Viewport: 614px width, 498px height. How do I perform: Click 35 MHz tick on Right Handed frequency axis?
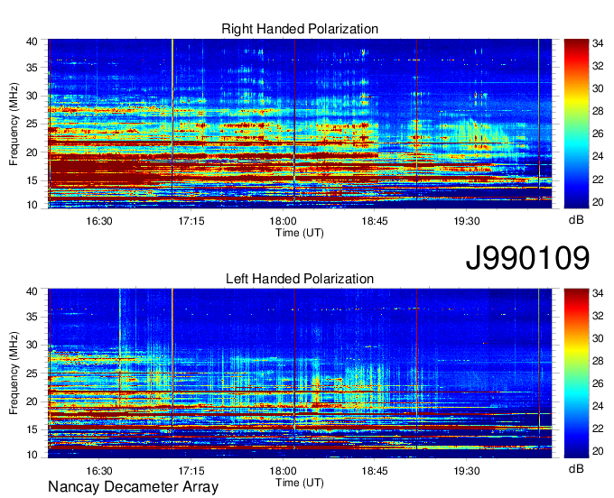point(32,68)
